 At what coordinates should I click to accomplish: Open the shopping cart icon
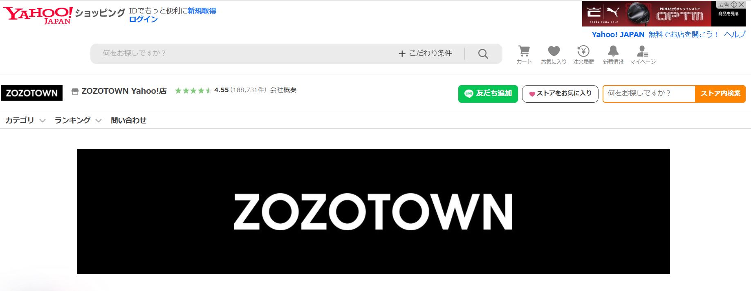524,55
